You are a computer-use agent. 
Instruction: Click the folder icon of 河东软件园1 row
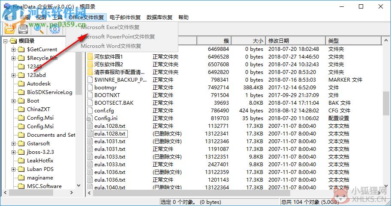90,57
